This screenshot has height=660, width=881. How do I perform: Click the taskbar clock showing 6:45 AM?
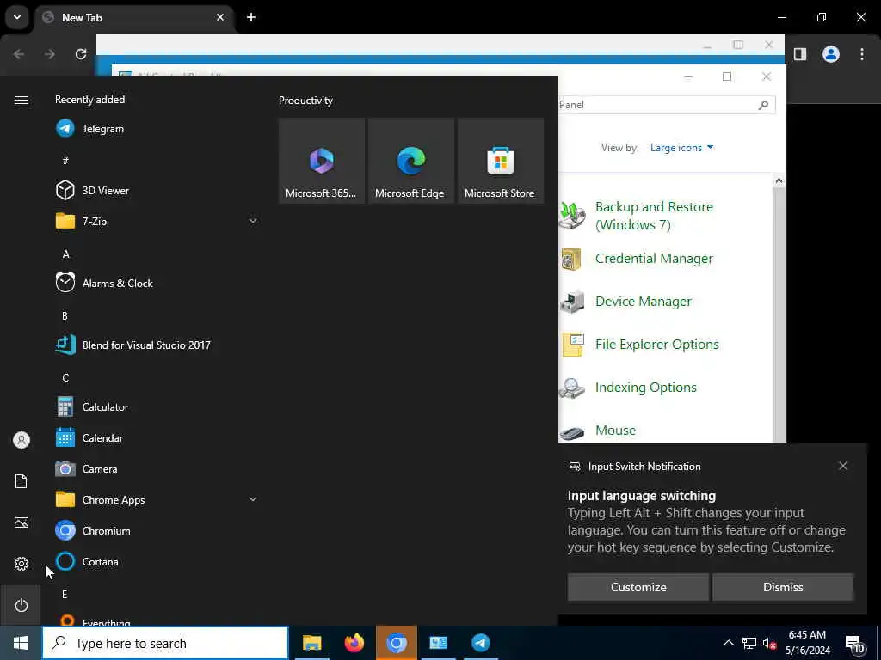point(807,643)
